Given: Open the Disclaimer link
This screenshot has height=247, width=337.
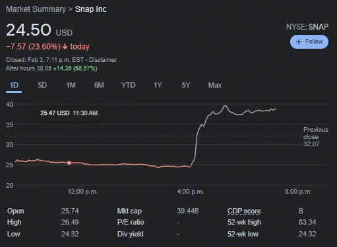Looking at the screenshot, I should point(103,60).
